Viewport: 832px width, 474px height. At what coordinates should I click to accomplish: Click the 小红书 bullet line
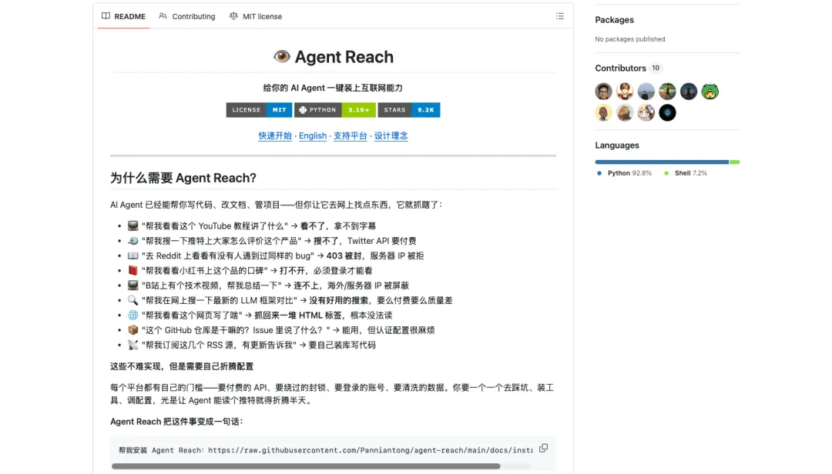[x=250, y=270]
